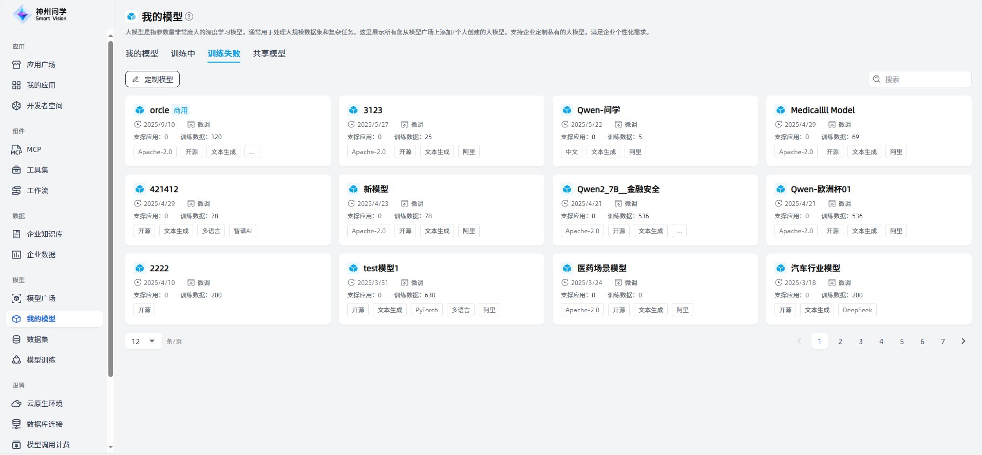Show more tags on Qwen2_7B__金融安全 card
The image size is (982, 455).
(679, 231)
